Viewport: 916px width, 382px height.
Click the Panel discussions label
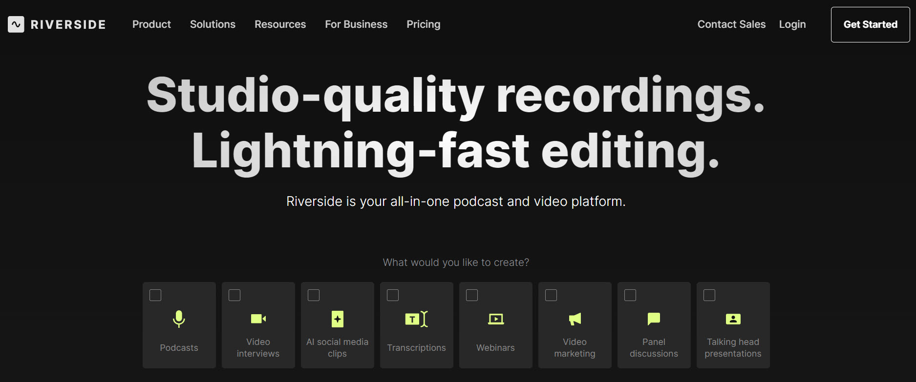click(654, 348)
